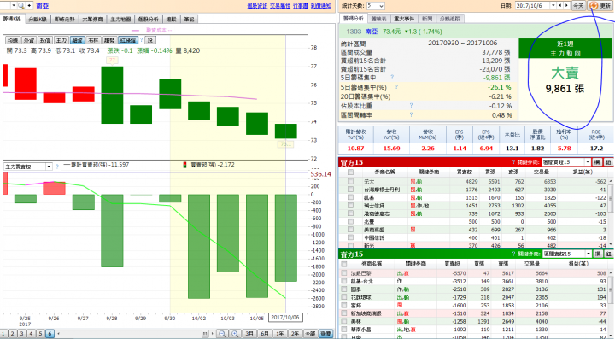
Task: Click the first small button right of 賣方15 dropdown
Action: click(598, 254)
